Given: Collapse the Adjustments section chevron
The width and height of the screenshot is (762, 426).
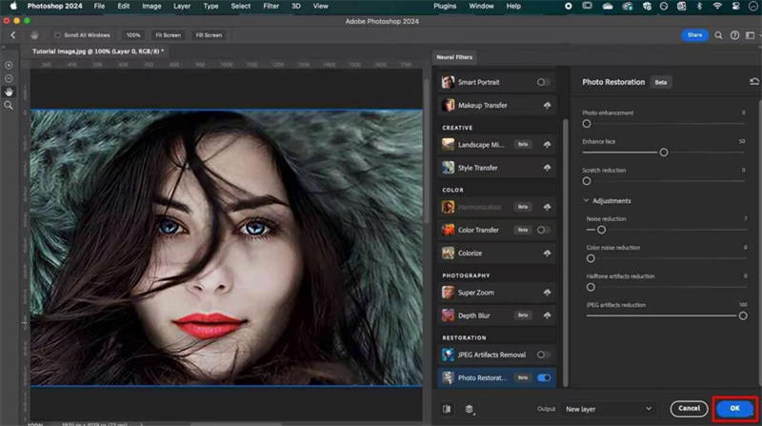Looking at the screenshot, I should [x=586, y=201].
